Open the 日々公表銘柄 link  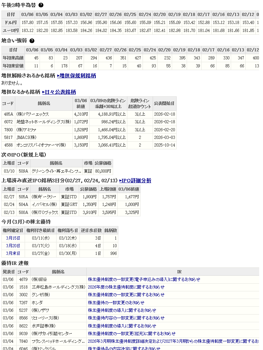(59, 92)
